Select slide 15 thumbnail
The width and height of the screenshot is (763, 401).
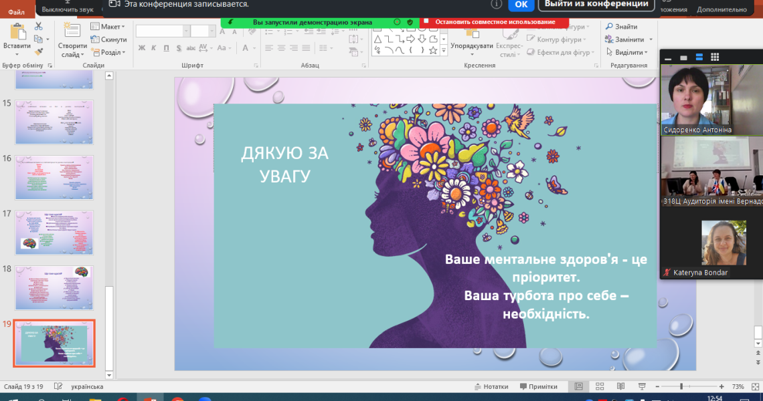tap(54, 122)
